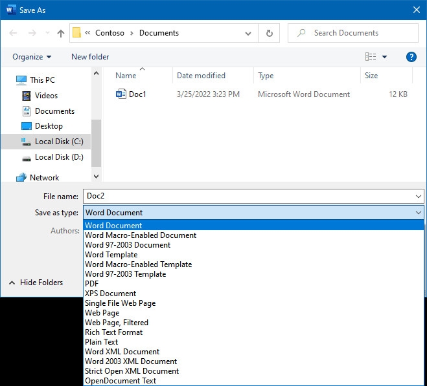Select Documents in navigation pane
The width and height of the screenshot is (427, 386).
(x=54, y=111)
